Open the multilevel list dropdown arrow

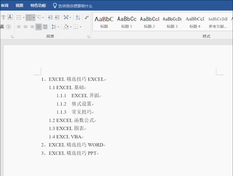point(43,17)
